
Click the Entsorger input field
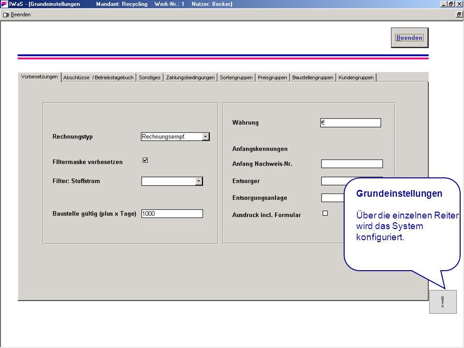[x=333, y=181]
